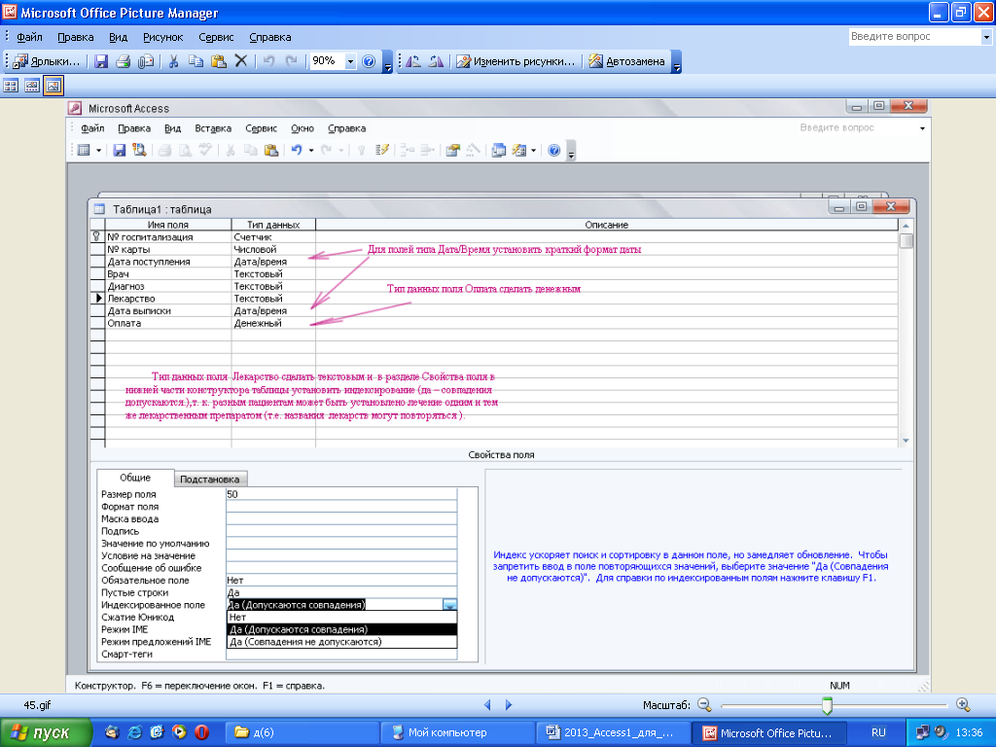Click Размер поля value field 50

341,494
